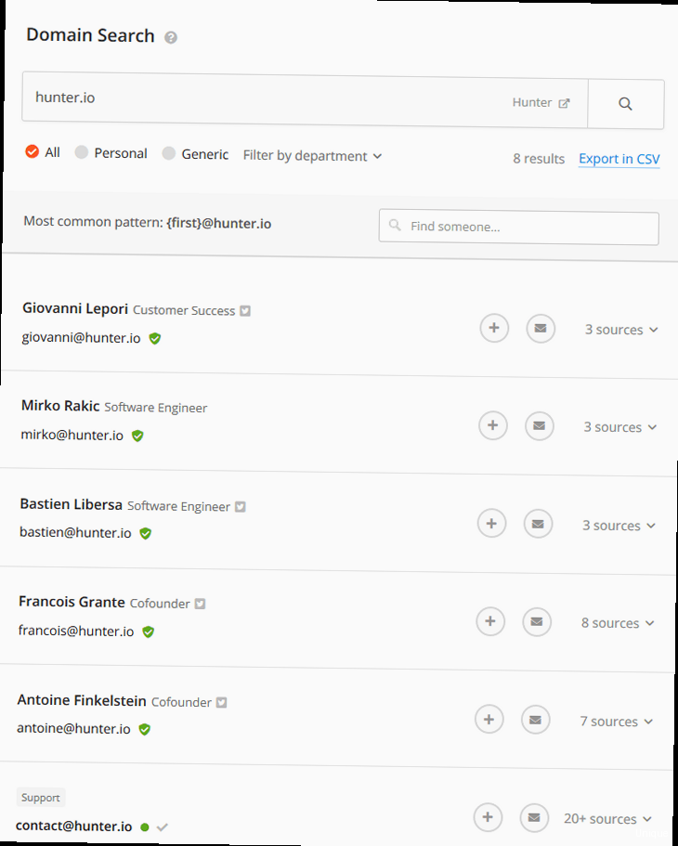Click envelope icon for Francois Grante
678x846 pixels.
[x=536, y=622]
